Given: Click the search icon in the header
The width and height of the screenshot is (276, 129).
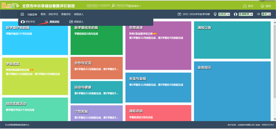Looking at the screenshot, I should point(113,6).
